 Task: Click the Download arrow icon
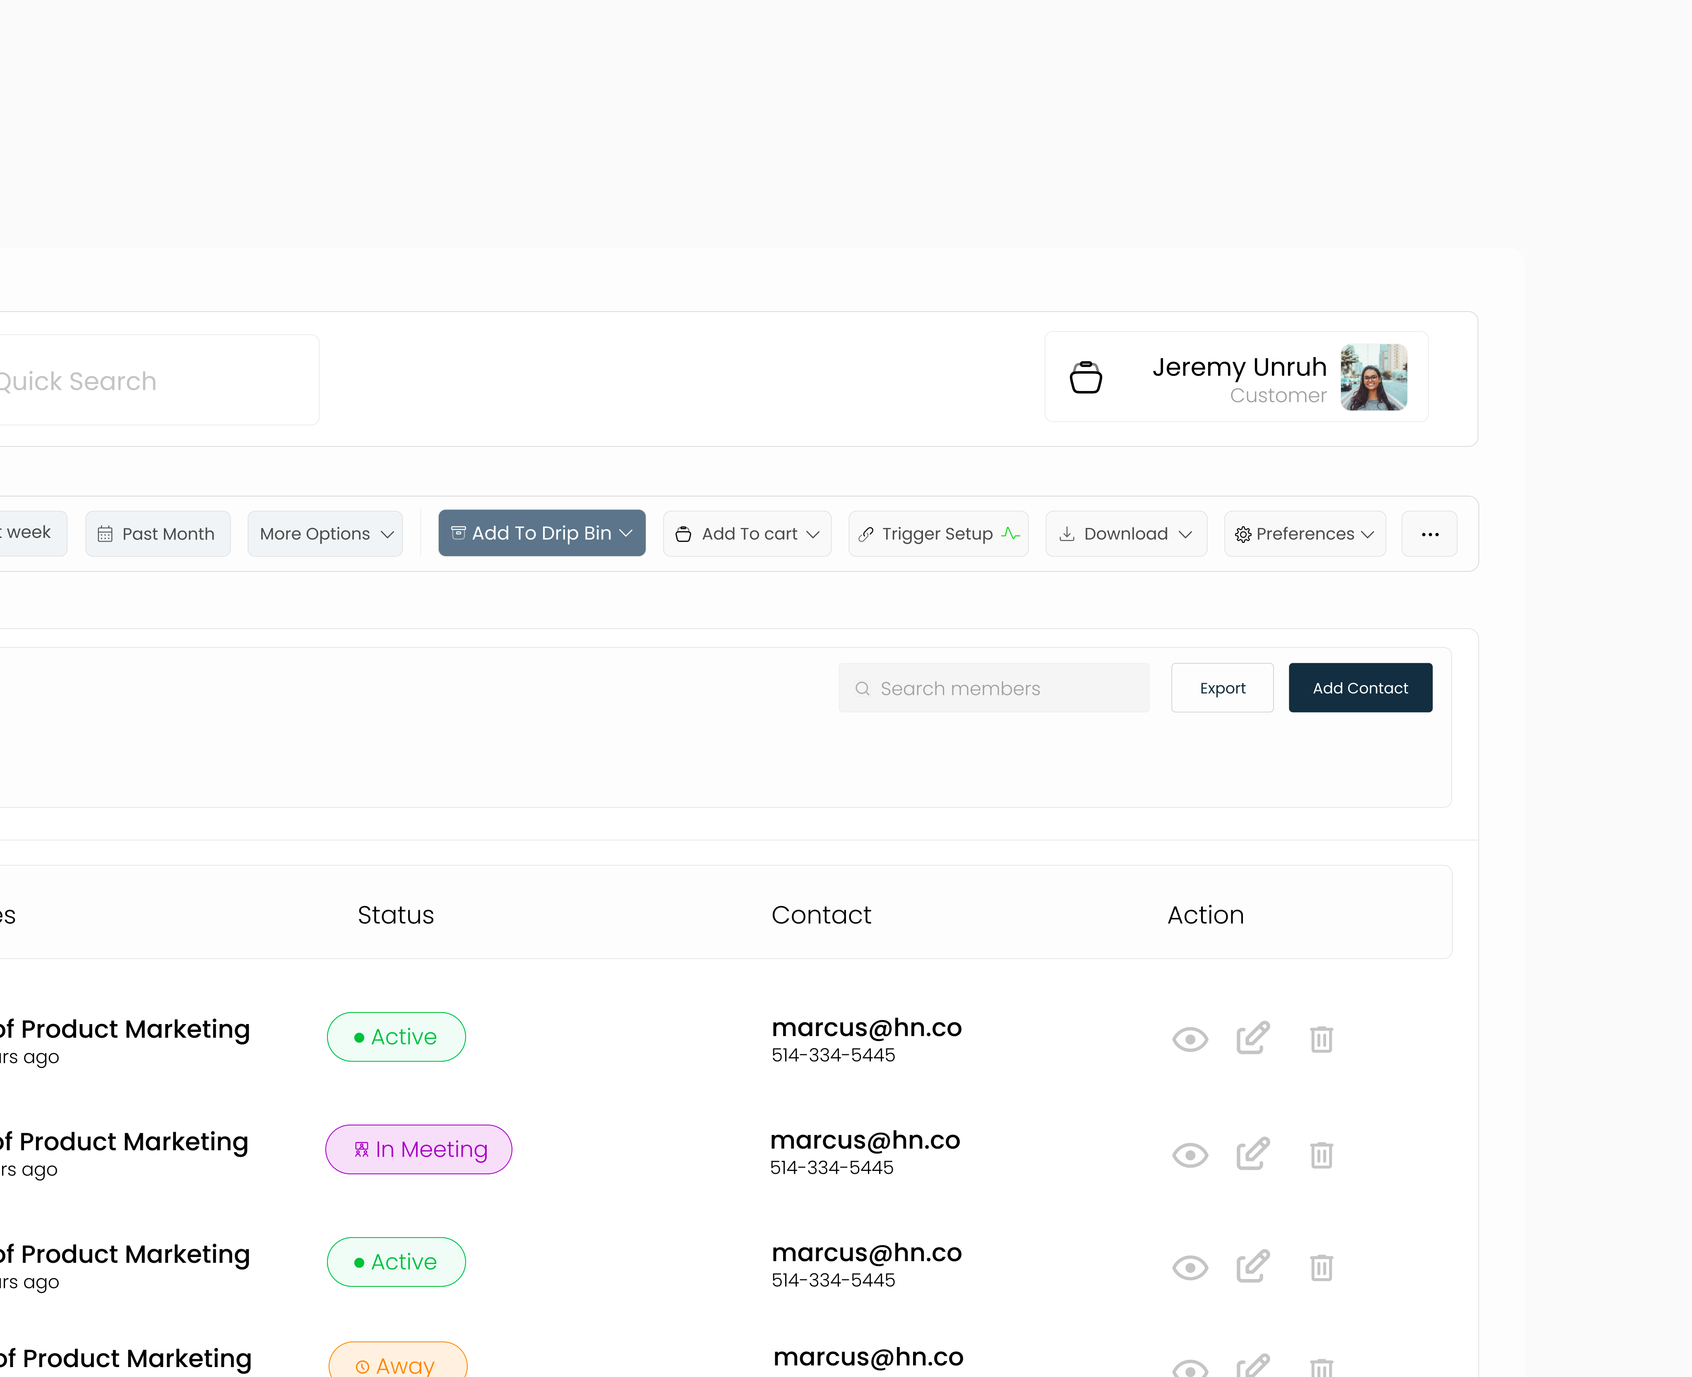click(1068, 534)
